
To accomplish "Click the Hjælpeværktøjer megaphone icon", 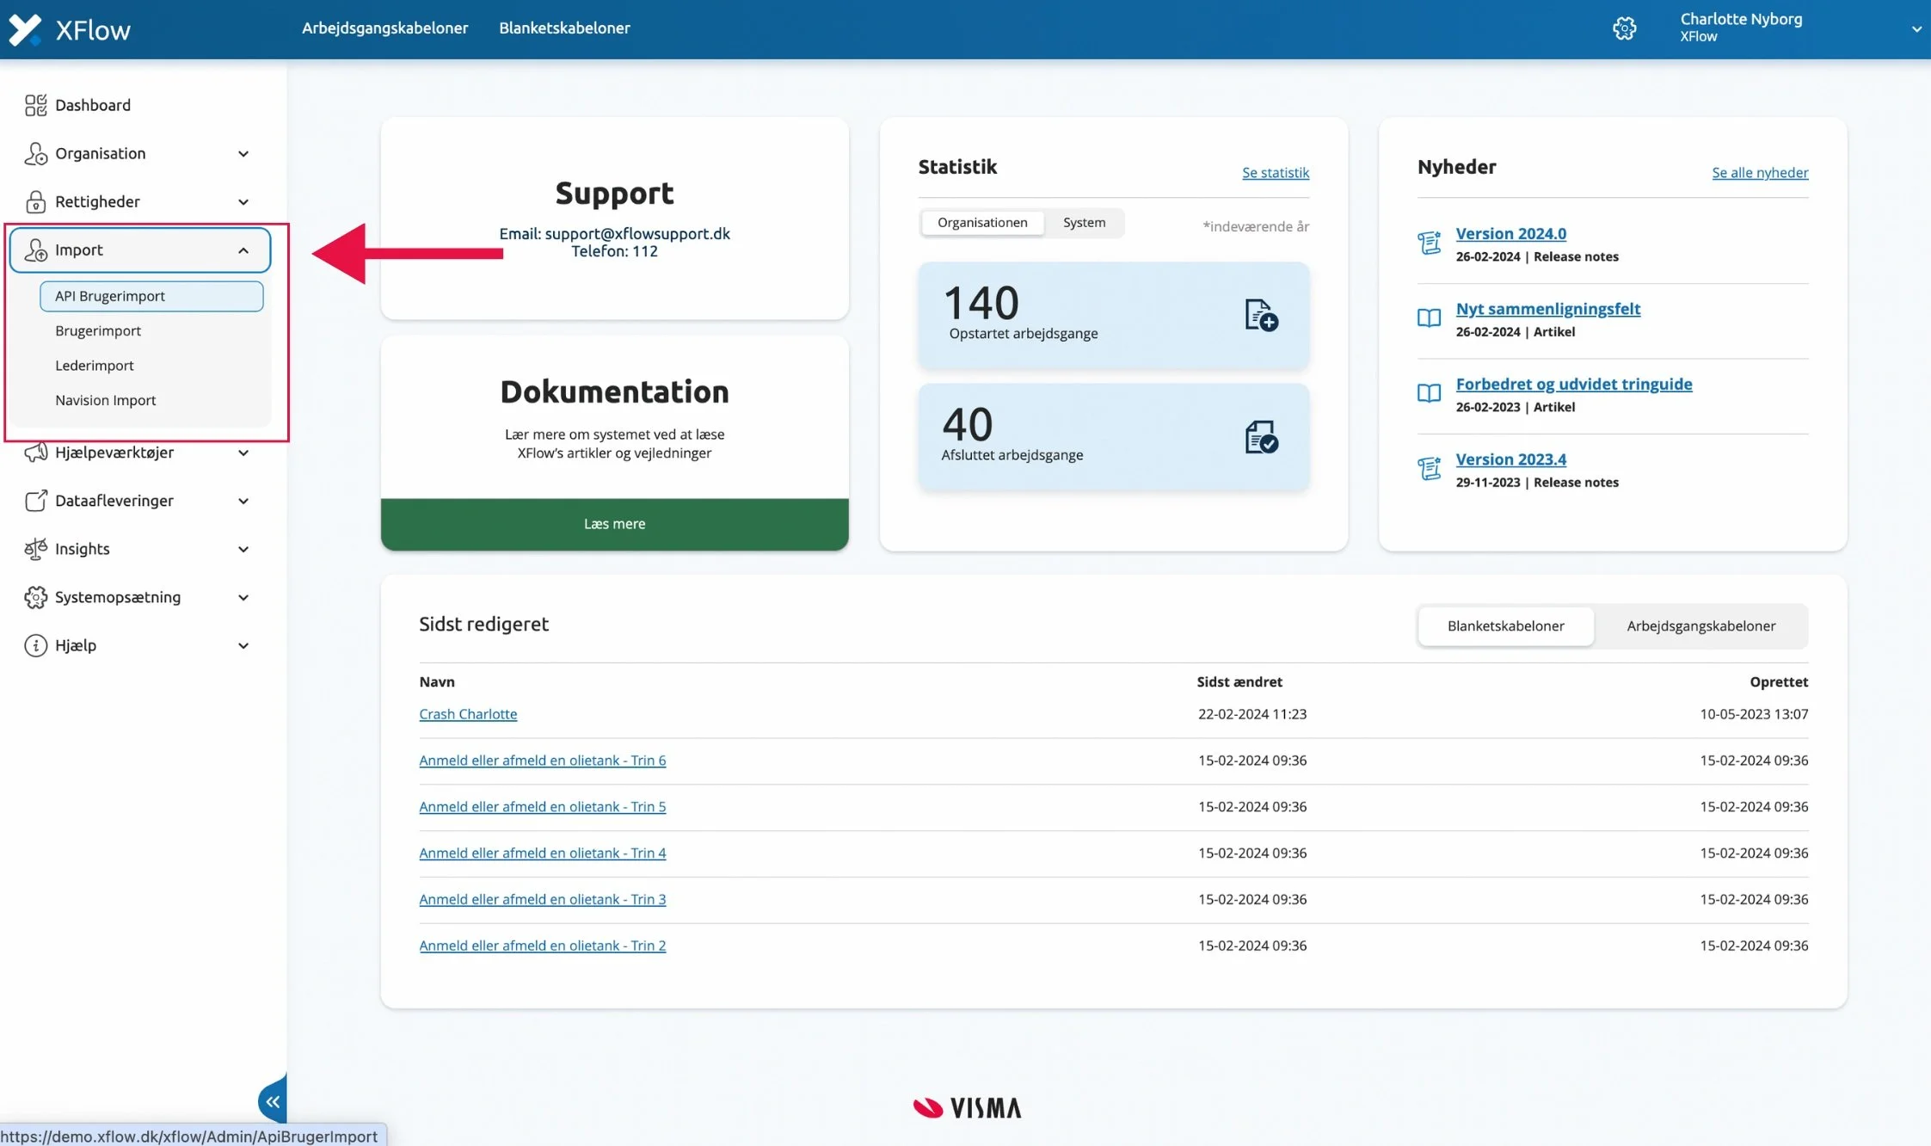I will (x=35, y=452).
